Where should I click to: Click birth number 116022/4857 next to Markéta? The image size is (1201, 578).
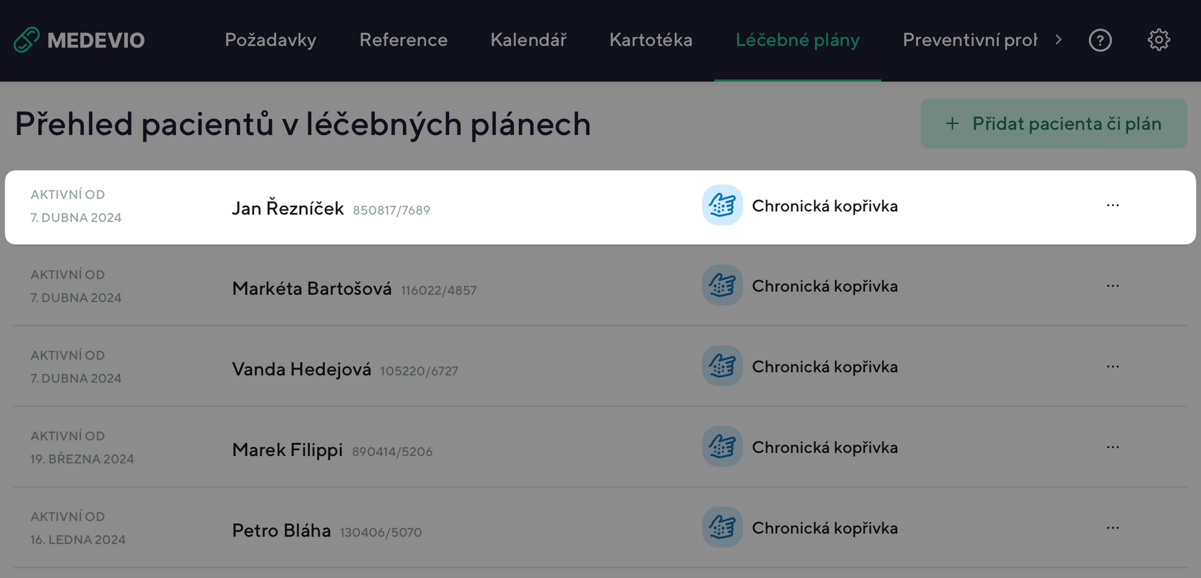click(x=439, y=290)
